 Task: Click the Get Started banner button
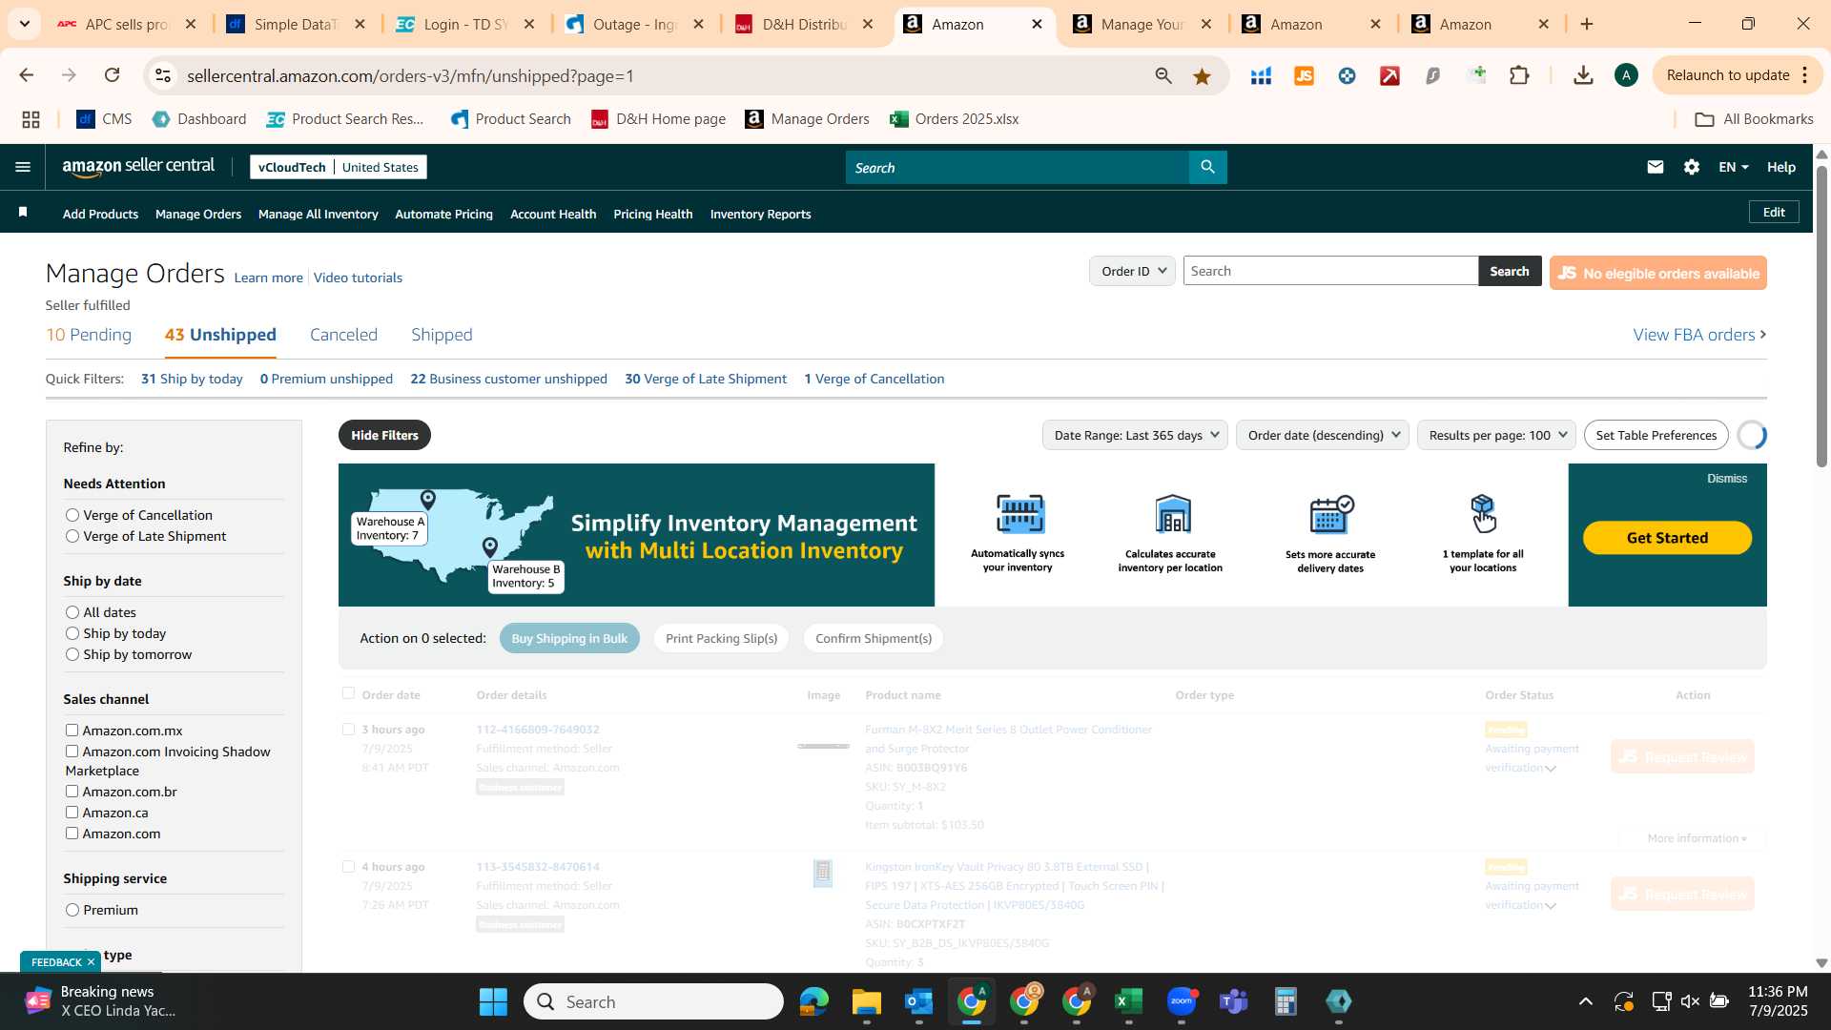pos(1667,538)
